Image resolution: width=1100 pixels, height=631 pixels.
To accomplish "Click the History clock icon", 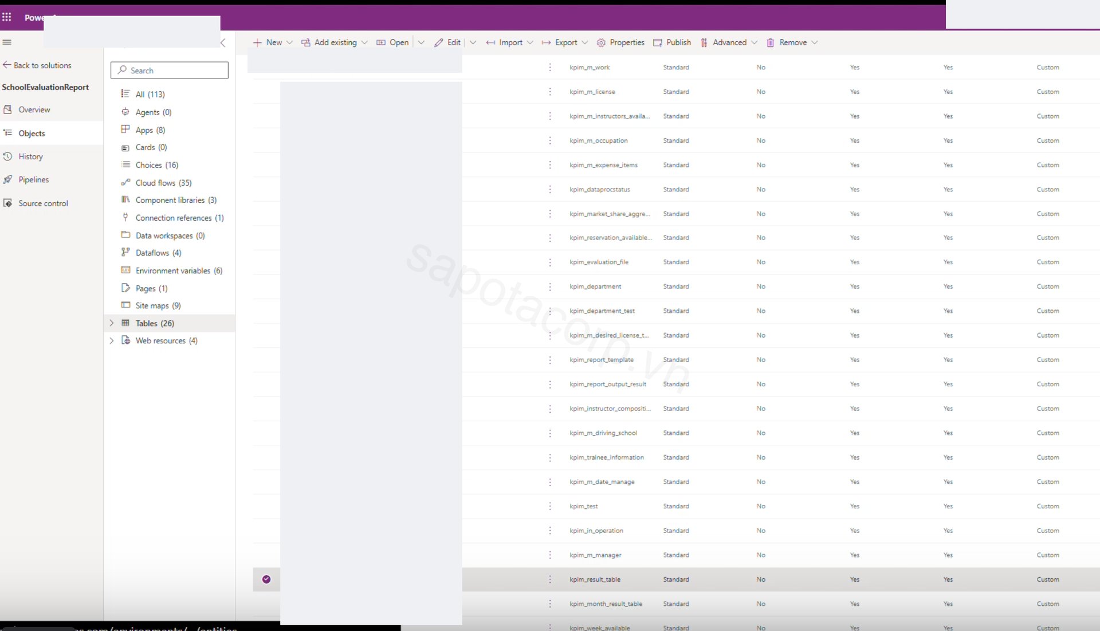I will pos(7,156).
